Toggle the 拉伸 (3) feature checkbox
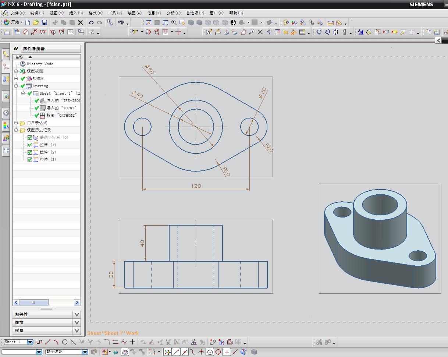Image resolution: width=448 pixels, height=357 pixels. [x=30, y=159]
